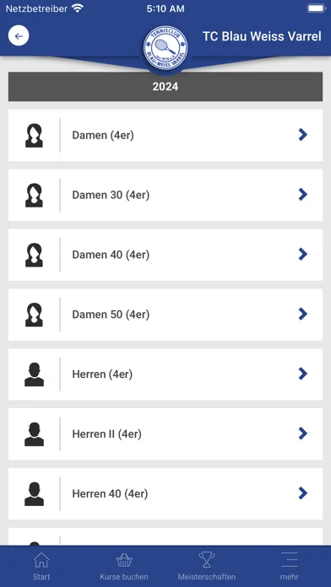Tap the back arrow button
The height and width of the screenshot is (587, 331).
coord(19,36)
